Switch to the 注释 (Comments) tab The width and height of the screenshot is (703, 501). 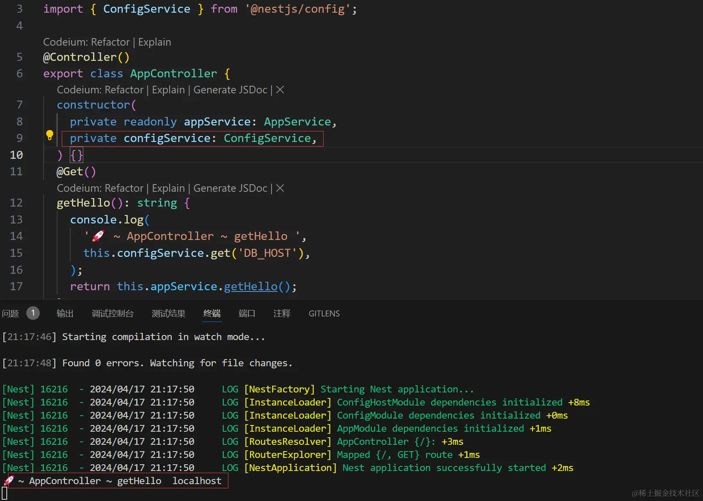pos(282,313)
